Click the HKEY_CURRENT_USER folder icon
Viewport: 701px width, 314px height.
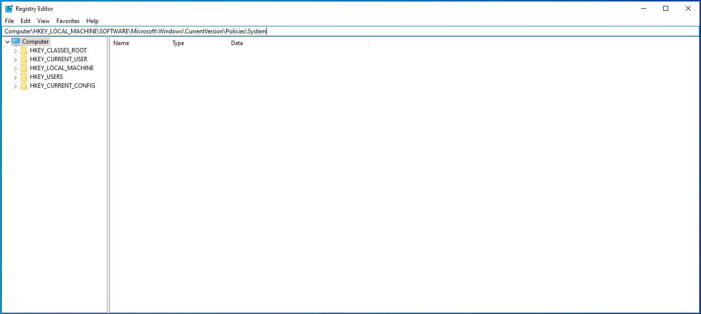click(x=24, y=59)
